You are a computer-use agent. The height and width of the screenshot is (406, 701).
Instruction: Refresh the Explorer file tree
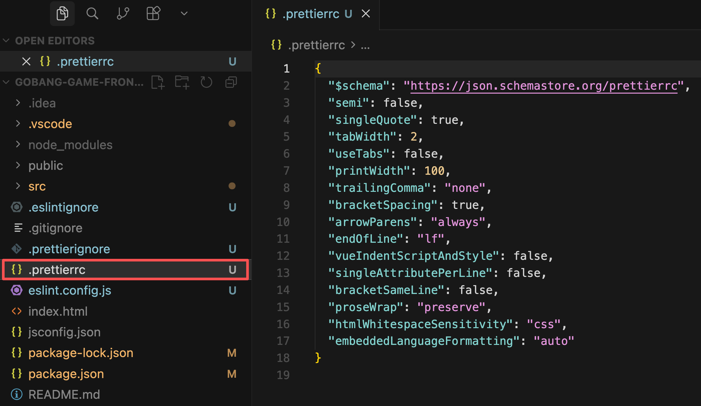[206, 82]
